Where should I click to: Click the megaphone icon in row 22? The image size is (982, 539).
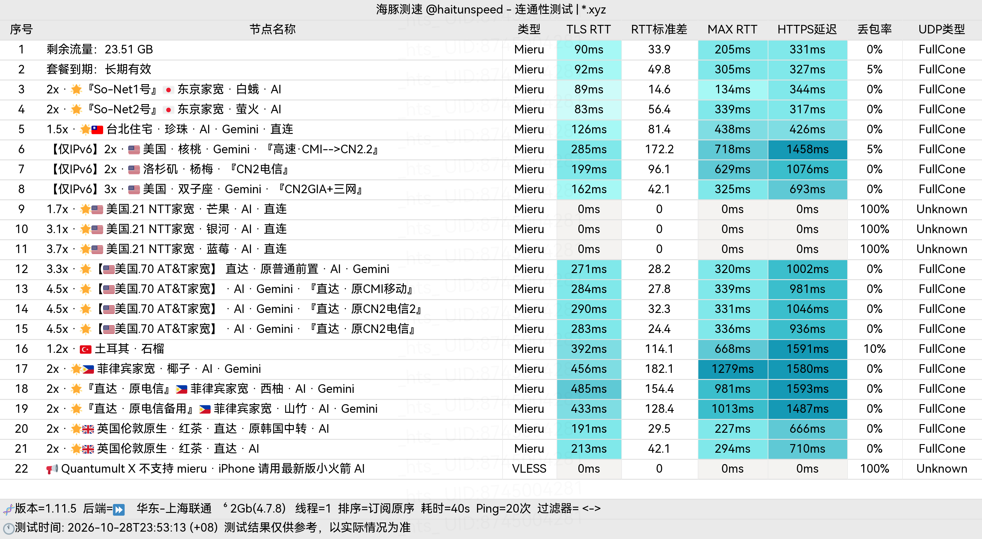52,469
